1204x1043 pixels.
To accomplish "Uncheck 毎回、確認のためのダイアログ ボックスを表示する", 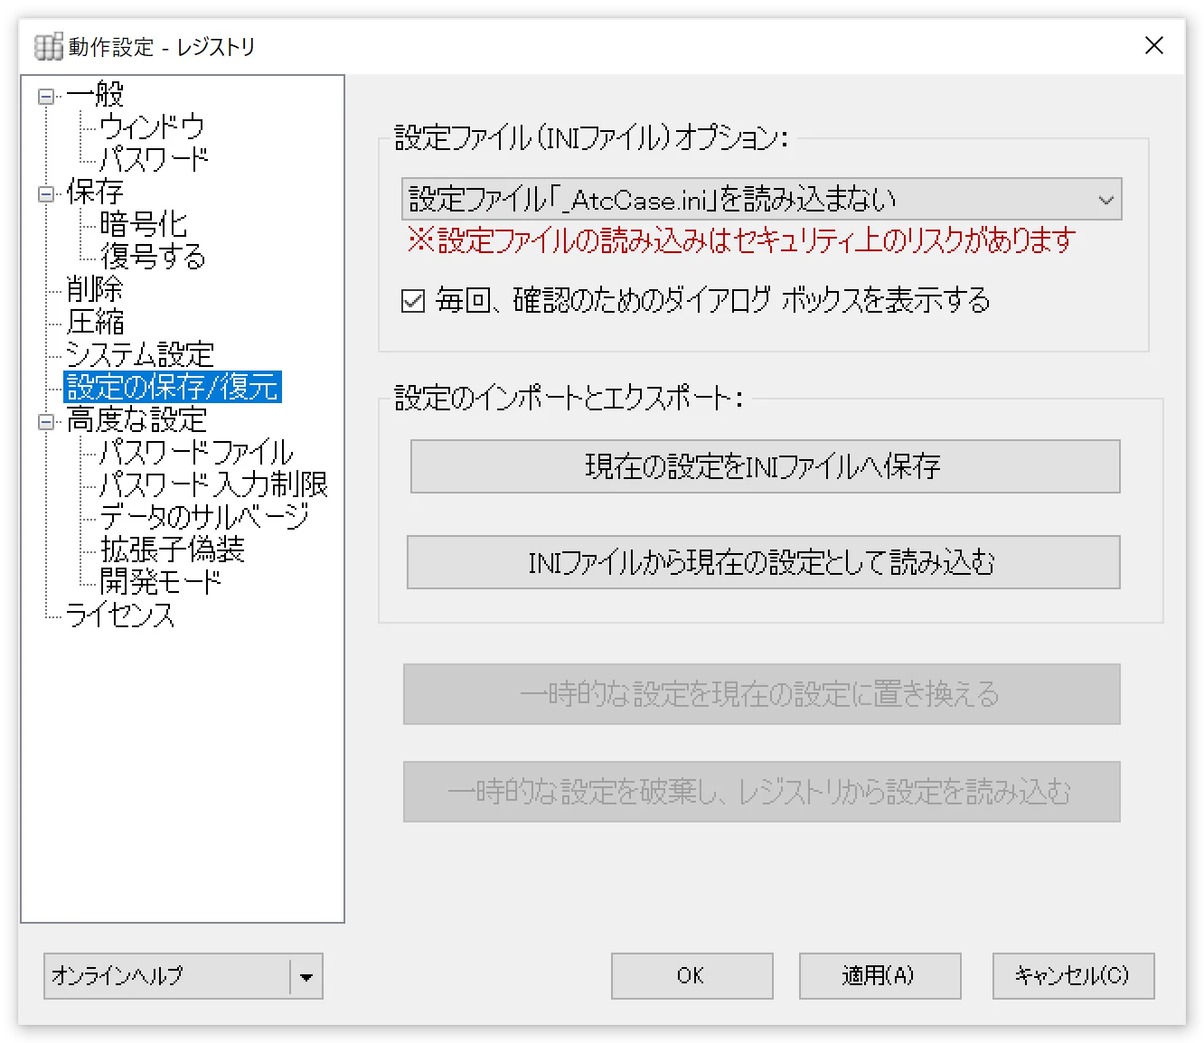I will click(x=412, y=302).
